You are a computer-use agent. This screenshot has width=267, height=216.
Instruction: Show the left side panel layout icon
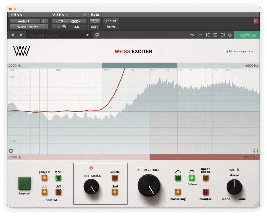pos(208,35)
